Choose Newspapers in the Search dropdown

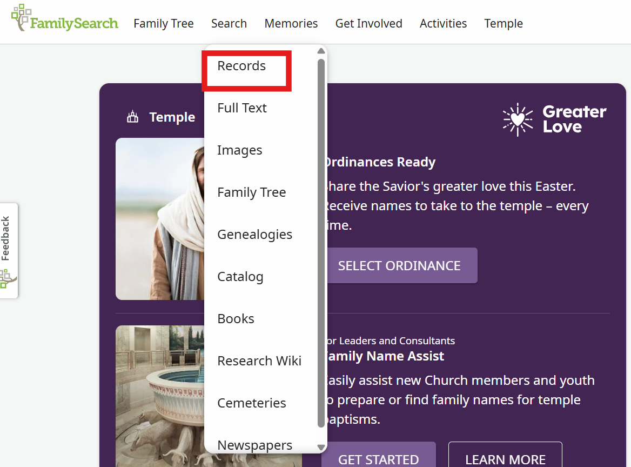tap(255, 445)
